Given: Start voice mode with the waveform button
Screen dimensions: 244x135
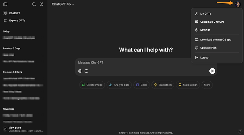Looking at the screenshot, I should (x=212, y=71).
